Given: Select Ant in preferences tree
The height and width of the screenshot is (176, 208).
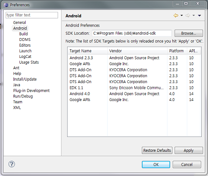Looking at the screenshot, I should point(16,68).
